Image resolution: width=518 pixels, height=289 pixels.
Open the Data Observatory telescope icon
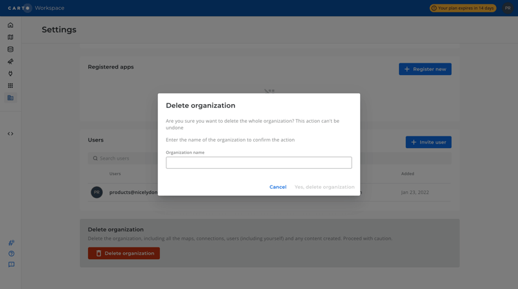10,61
